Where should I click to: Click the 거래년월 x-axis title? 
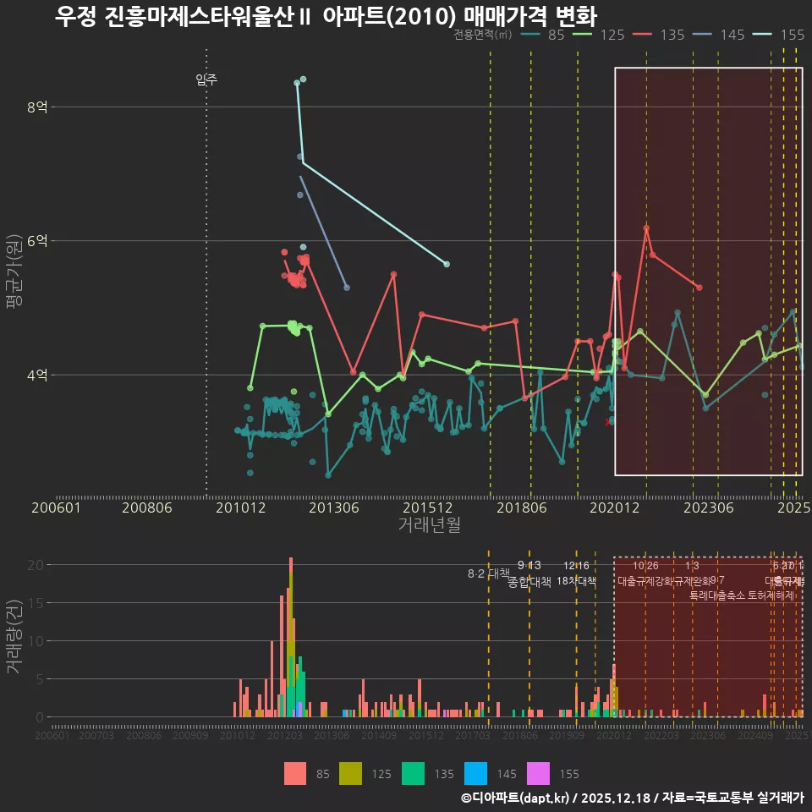[429, 524]
